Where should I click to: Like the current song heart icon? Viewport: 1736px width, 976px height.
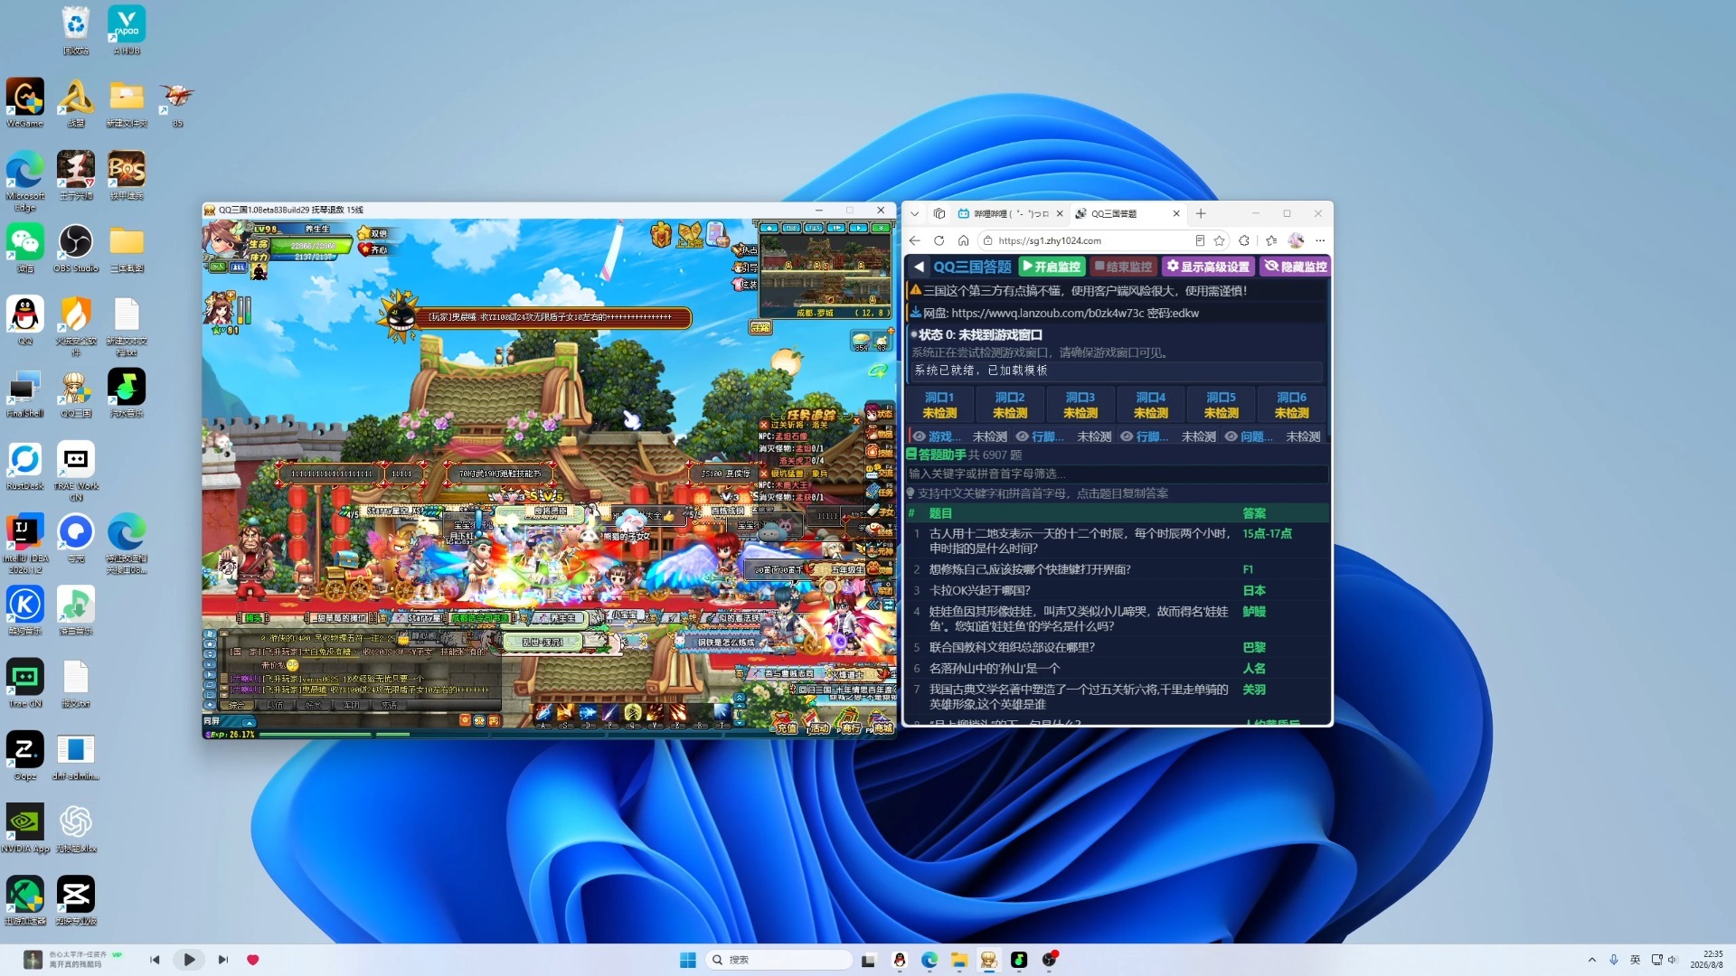253,960
